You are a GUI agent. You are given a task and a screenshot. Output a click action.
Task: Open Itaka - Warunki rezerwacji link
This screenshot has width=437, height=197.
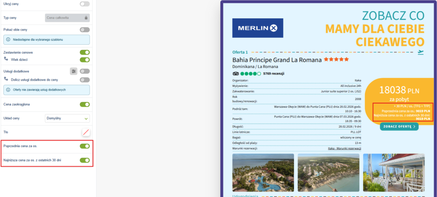click(345, 148)
